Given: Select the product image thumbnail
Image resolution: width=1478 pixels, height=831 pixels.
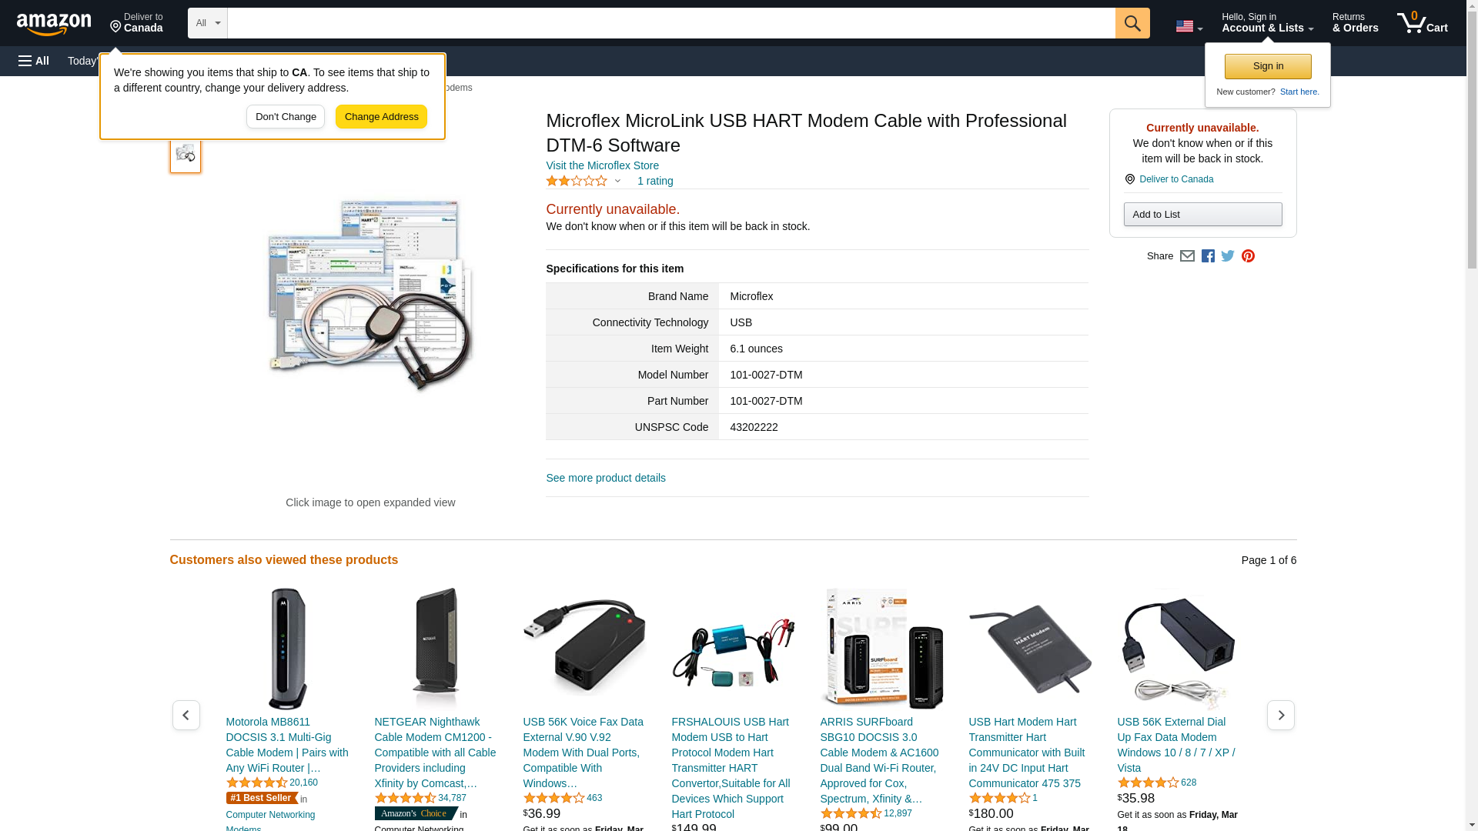Looking at the screenshot, I should pos(186,154).
